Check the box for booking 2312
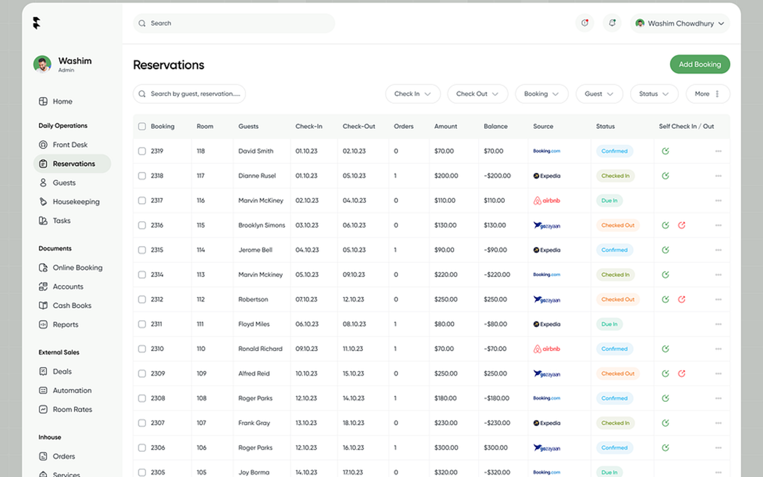 [142, 299]
